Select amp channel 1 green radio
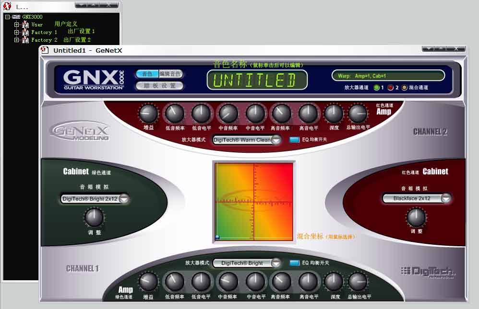Screen dimensions: 479x309 tap(376, 88)
